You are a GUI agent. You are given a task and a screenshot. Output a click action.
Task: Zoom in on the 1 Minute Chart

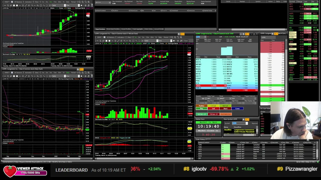(175, 37)
